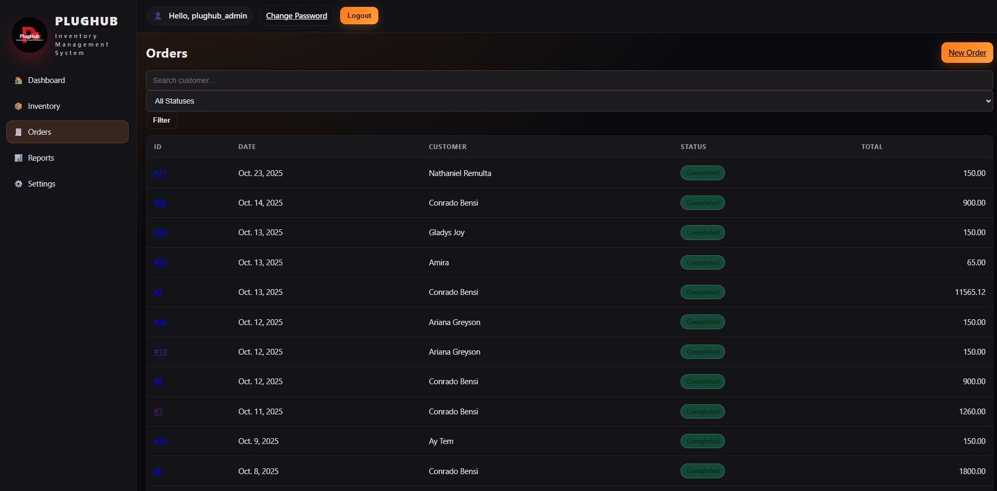
Task: Click Completed badge on Nathaniel Remulta's order
Action: tap(703, 173)
